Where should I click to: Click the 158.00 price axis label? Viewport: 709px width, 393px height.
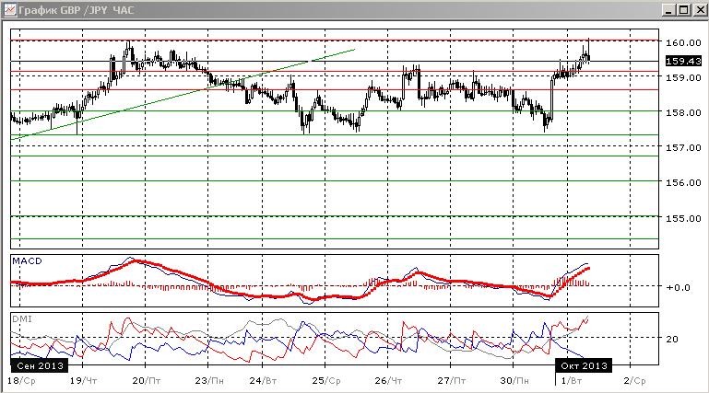tap(683, 112)
